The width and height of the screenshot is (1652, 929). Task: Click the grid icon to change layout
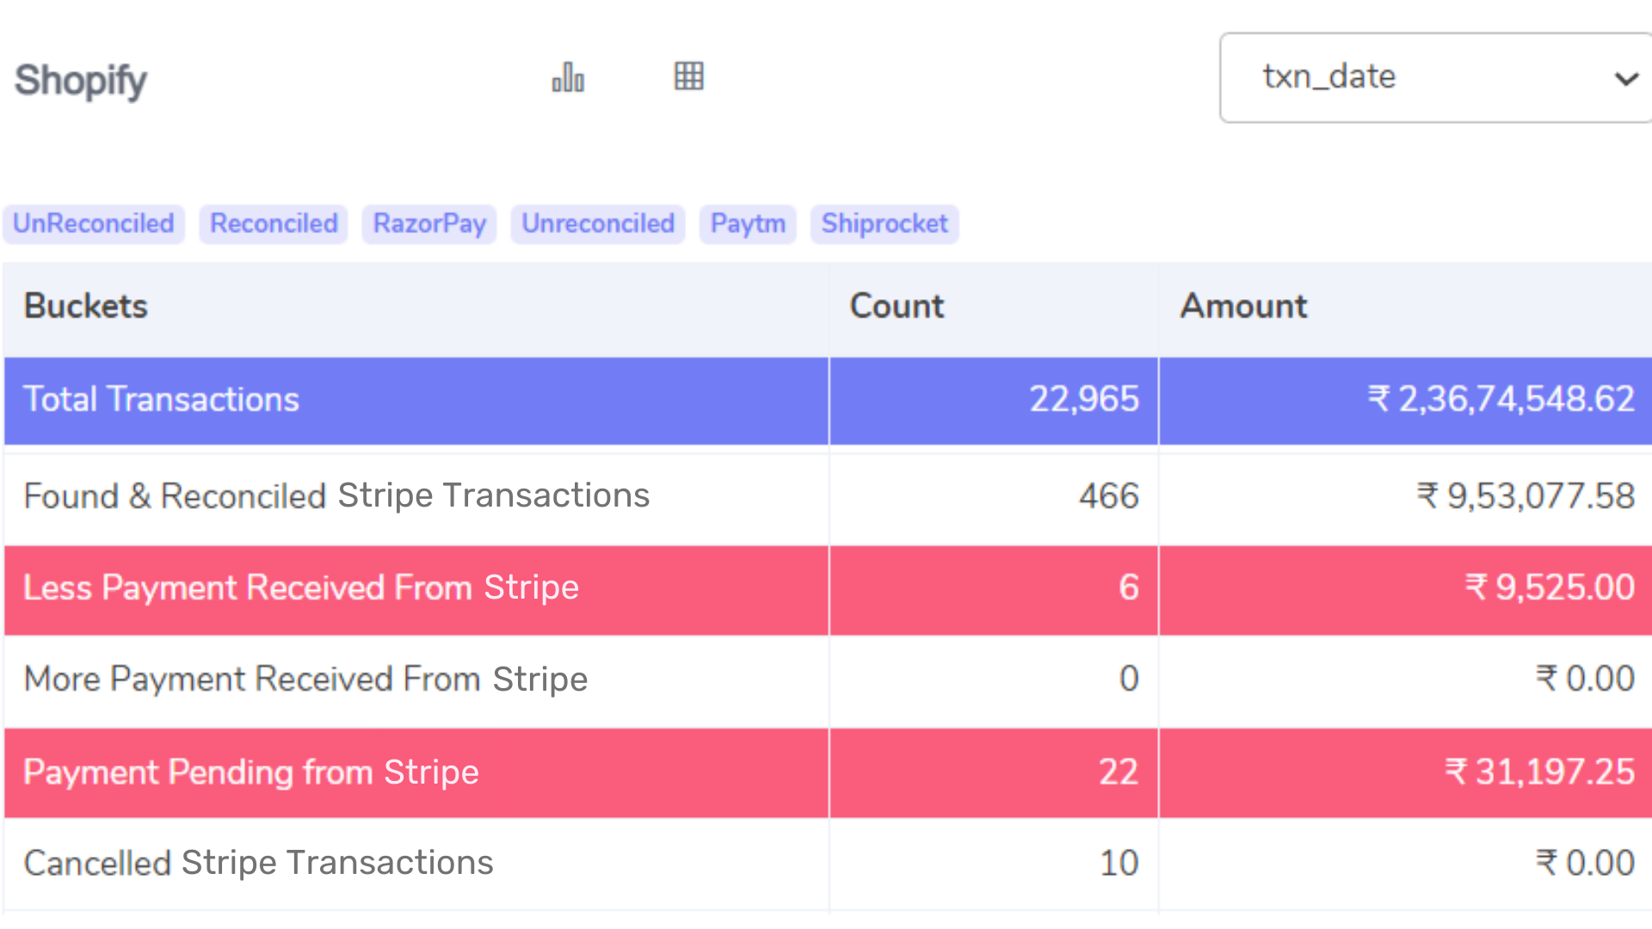(688, 77)
